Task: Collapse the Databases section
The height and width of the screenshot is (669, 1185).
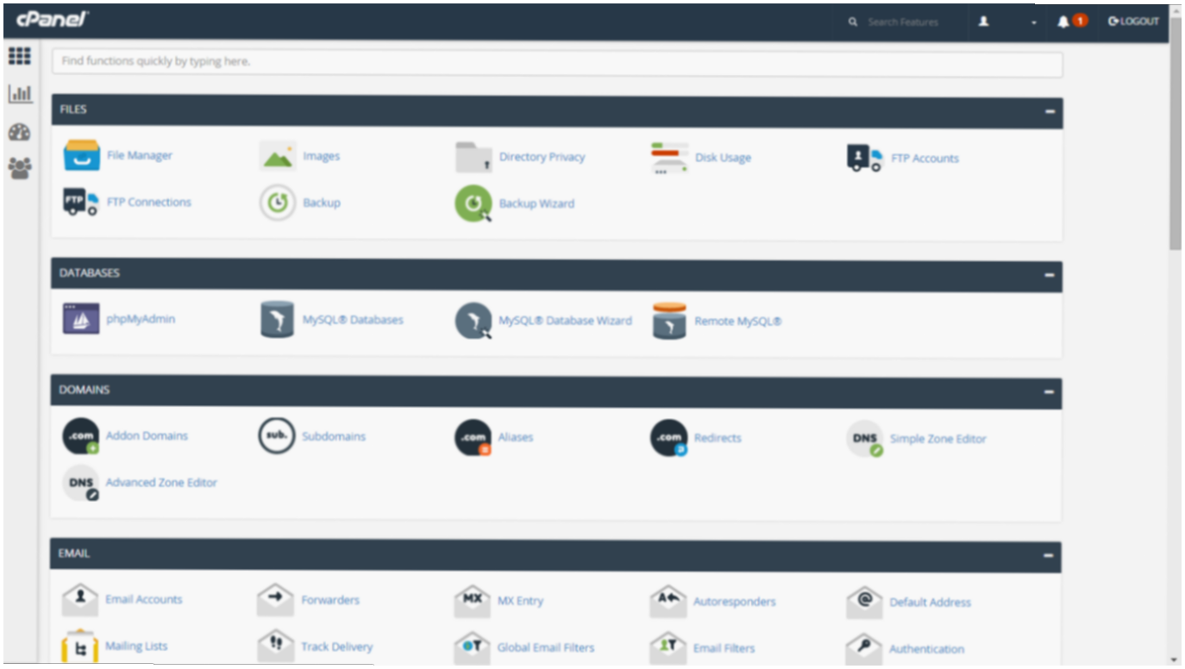Action: pos(1049,275)
